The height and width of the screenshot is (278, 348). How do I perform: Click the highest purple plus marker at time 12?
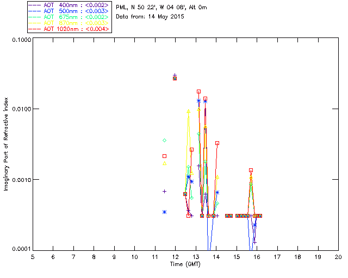coord(175,75)
